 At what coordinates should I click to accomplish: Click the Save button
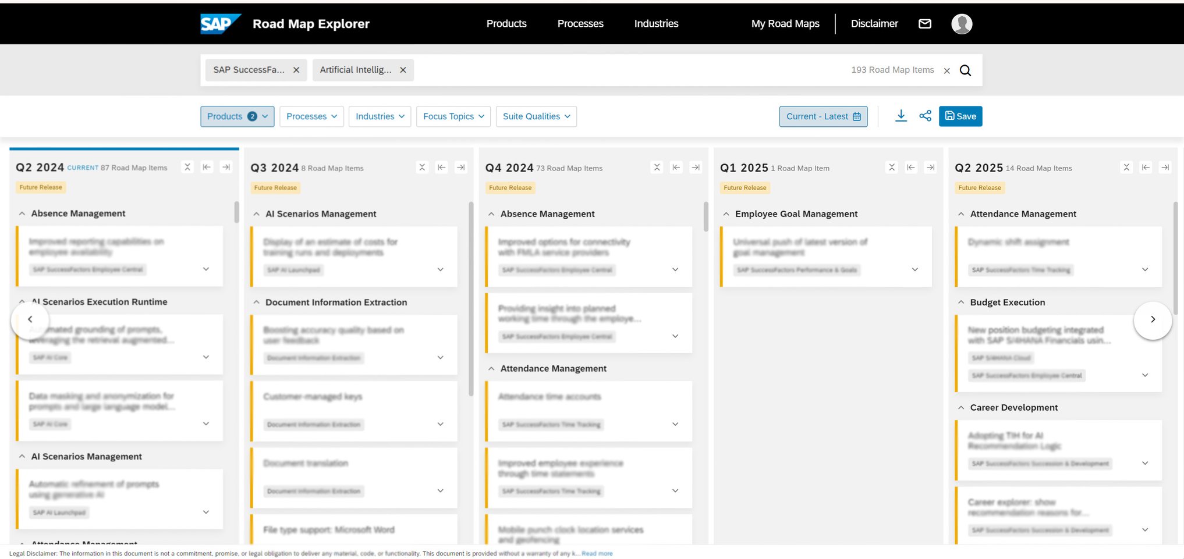(x=960, y=116)
